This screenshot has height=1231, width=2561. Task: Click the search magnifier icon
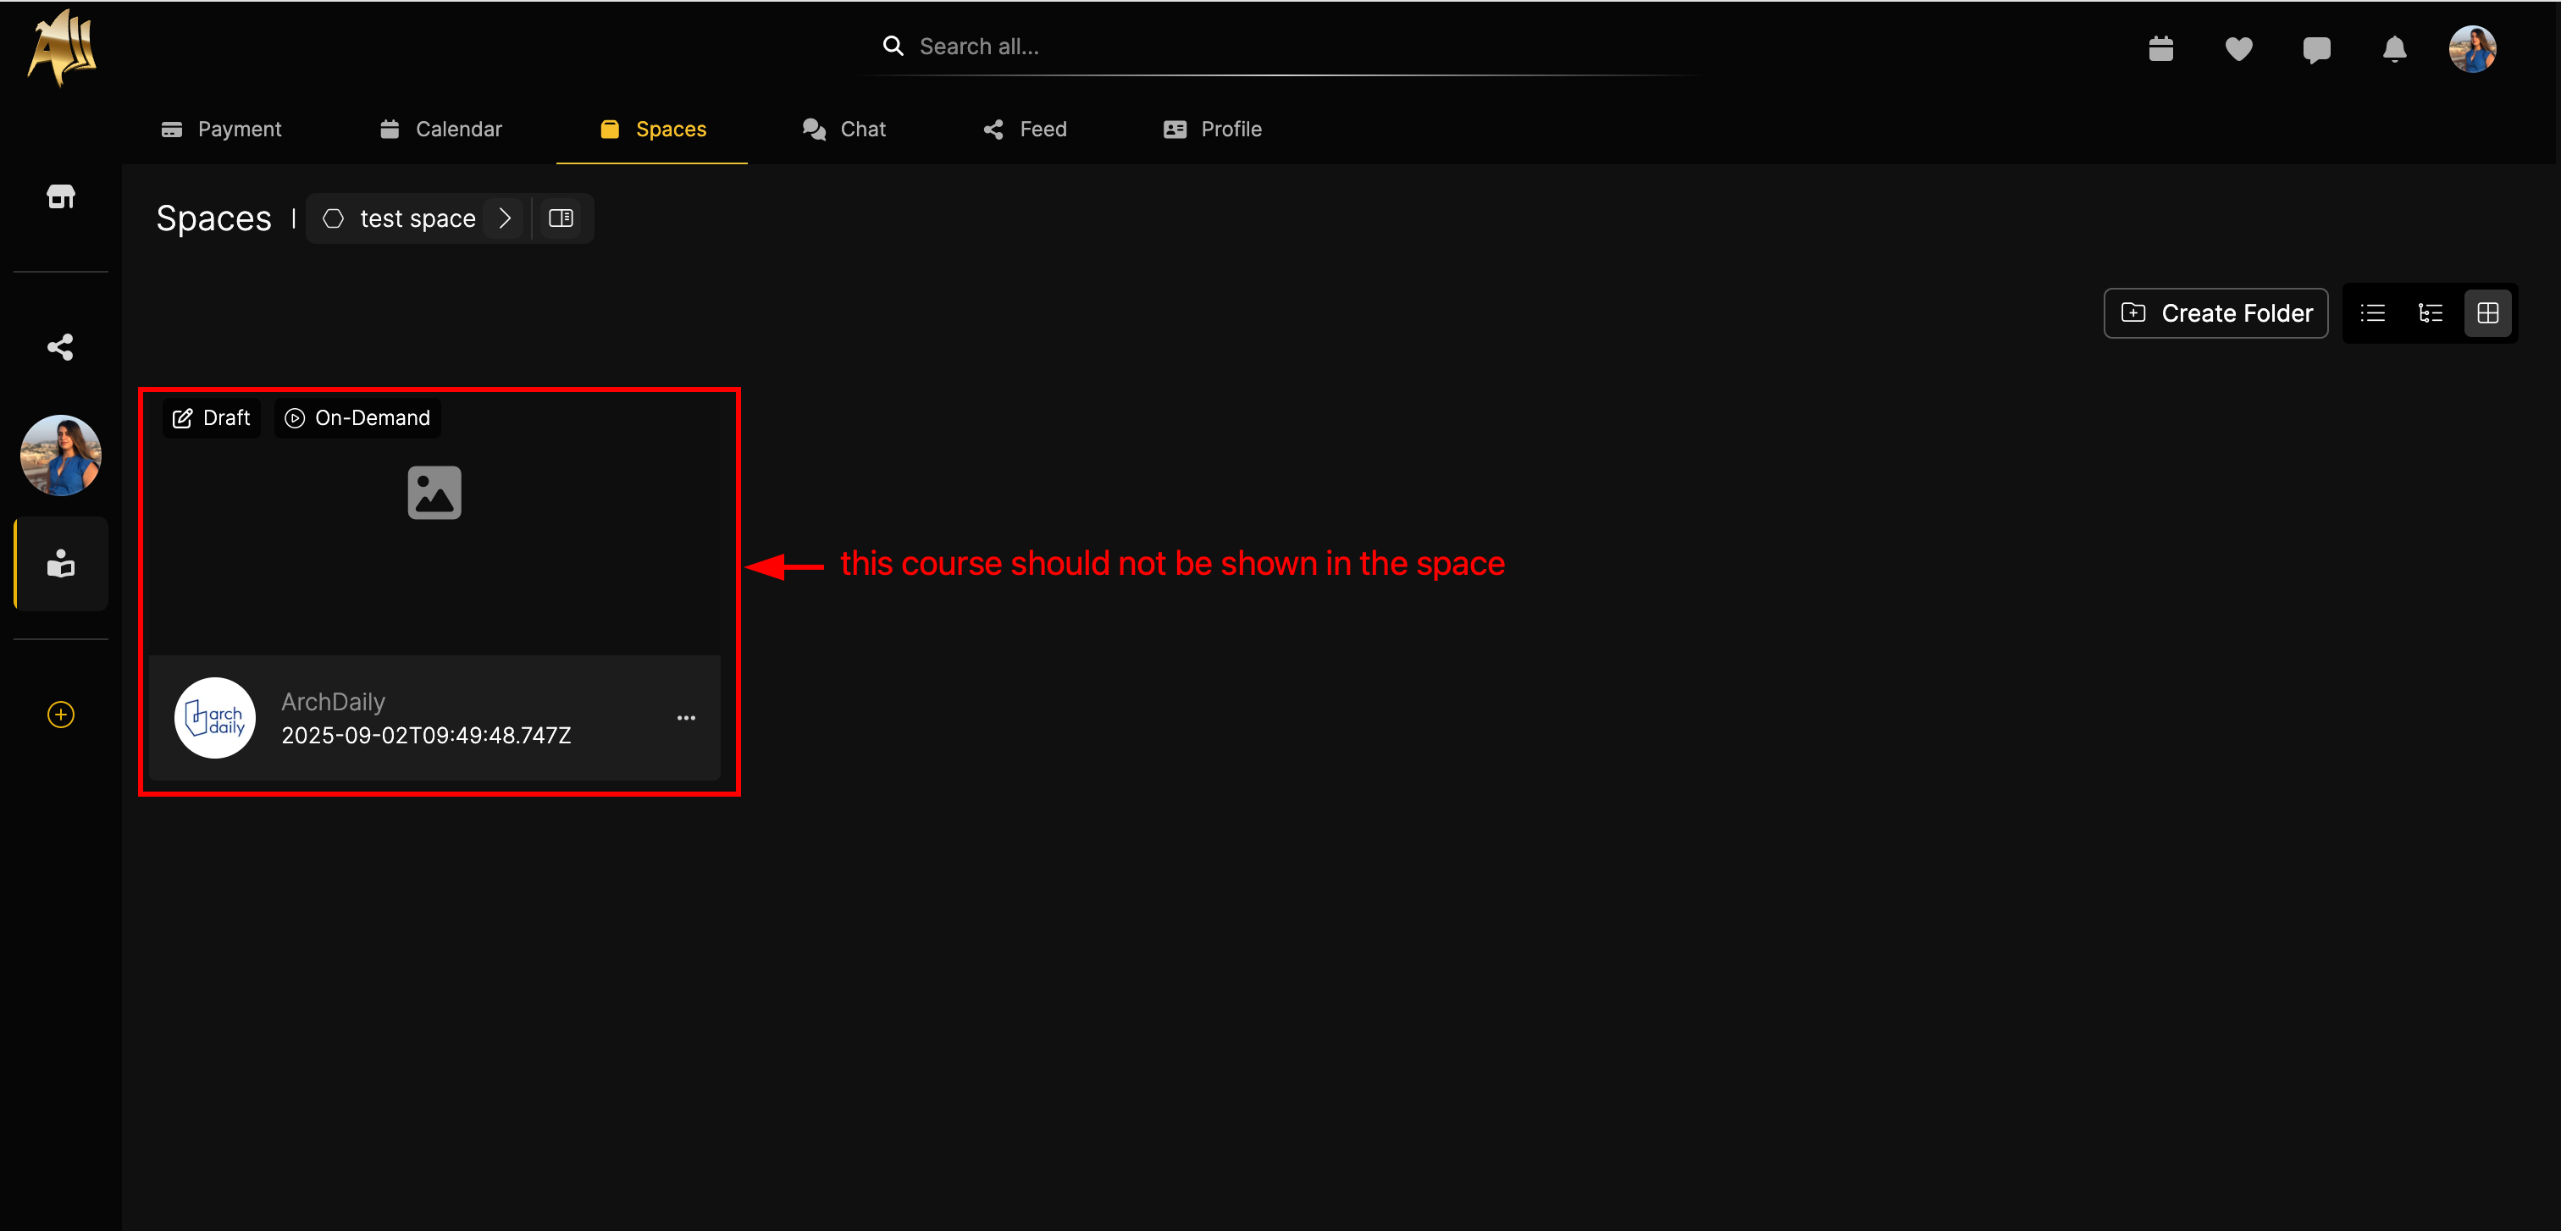point(893,46)
